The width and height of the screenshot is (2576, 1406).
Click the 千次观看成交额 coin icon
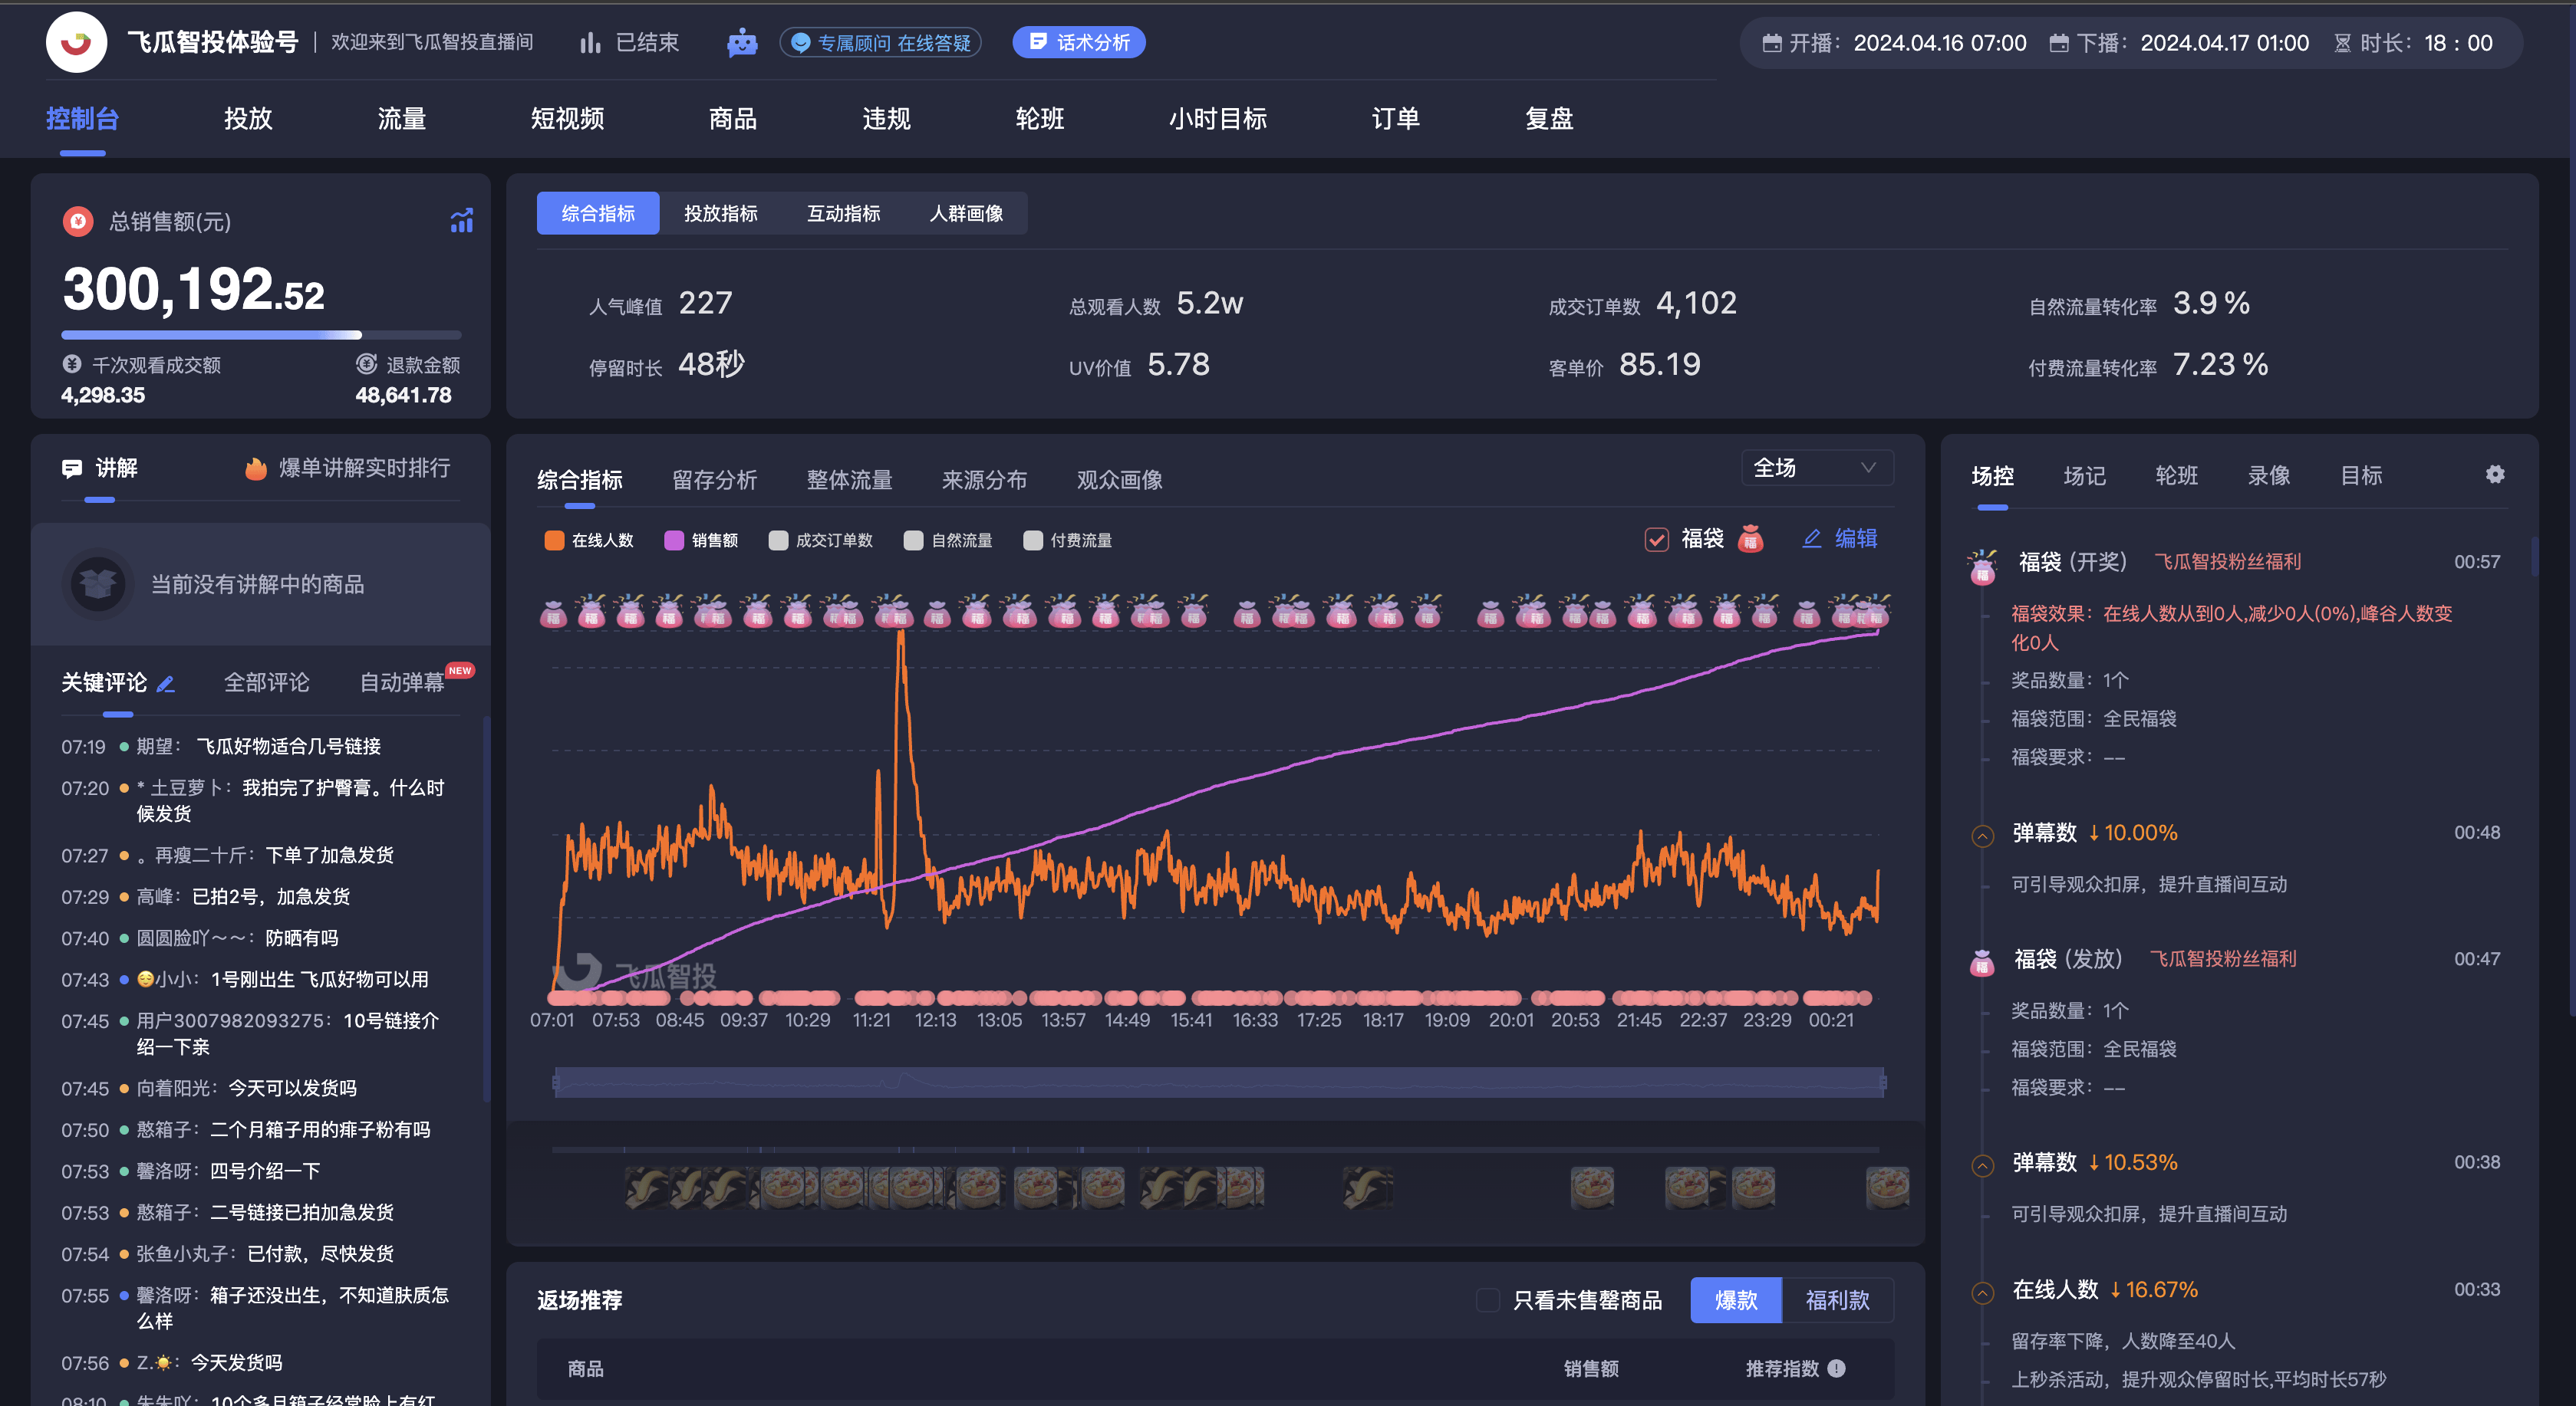pos(72,363)
